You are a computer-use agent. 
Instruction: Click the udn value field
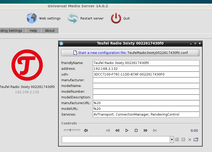[x=146, y=74]
